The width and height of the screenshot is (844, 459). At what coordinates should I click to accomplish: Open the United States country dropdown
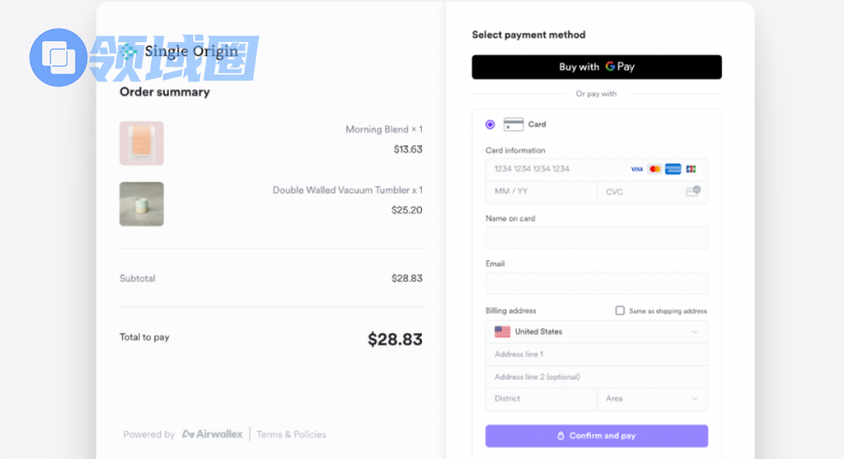tap(596, 332)
